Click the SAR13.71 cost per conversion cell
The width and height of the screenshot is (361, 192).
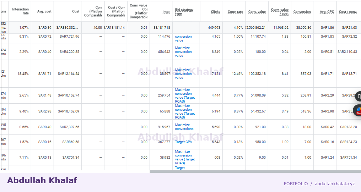[349, 74]
